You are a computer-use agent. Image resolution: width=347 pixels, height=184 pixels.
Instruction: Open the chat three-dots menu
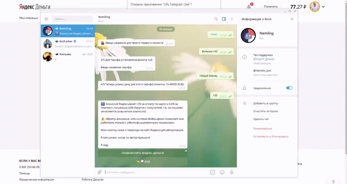coord(232,19)
